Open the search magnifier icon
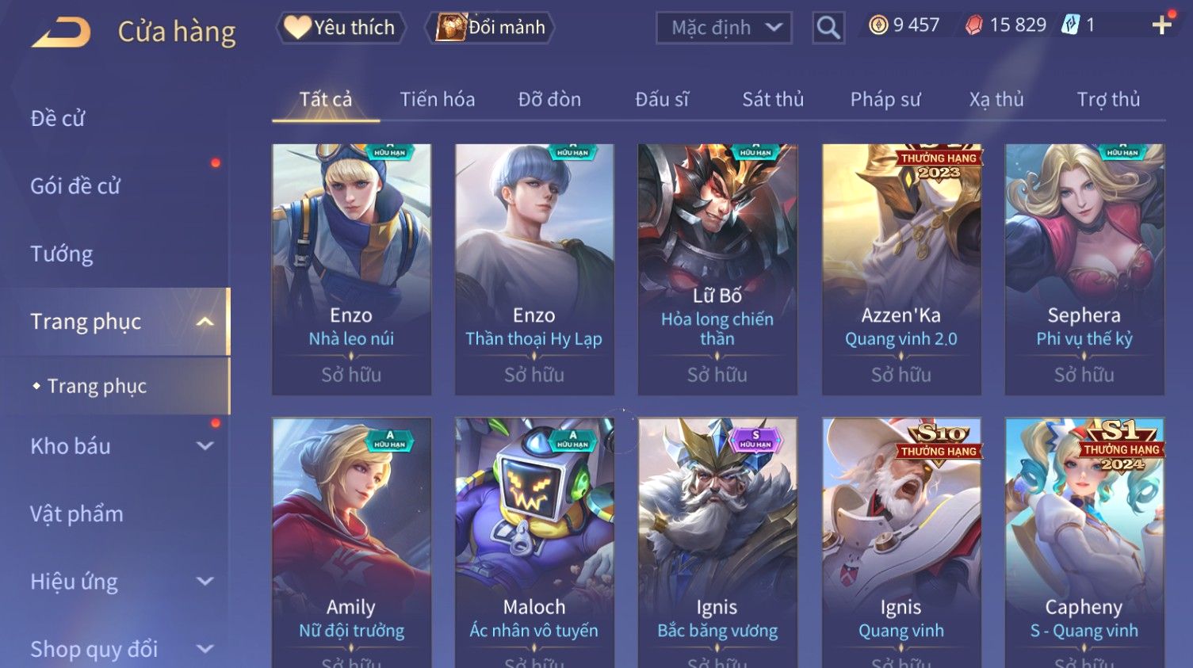 [828, 28]
